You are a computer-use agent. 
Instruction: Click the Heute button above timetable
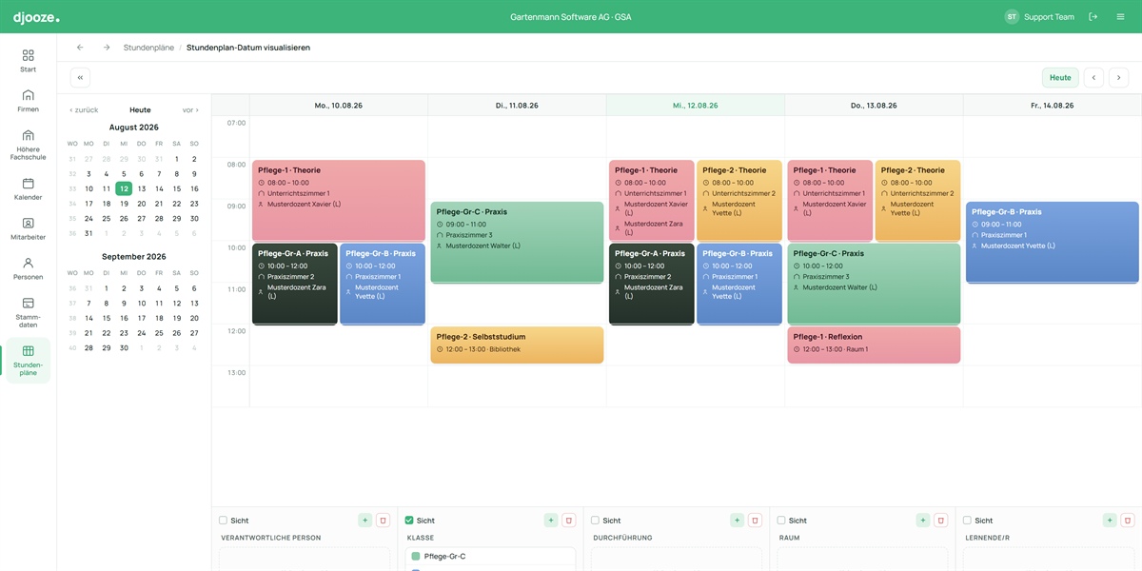1060,78
